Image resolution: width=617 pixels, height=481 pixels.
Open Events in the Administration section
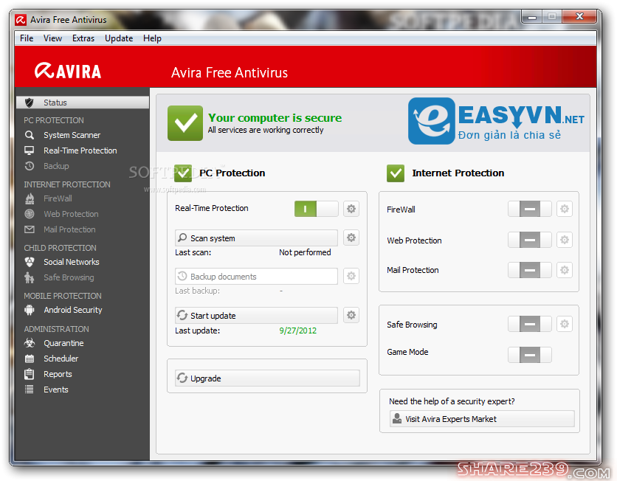56,390
